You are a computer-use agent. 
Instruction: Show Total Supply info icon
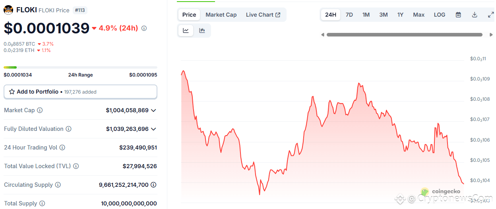tap(42, 203)
